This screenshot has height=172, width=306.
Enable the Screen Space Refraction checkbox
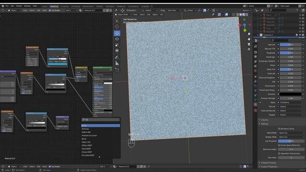pos(279,145)
